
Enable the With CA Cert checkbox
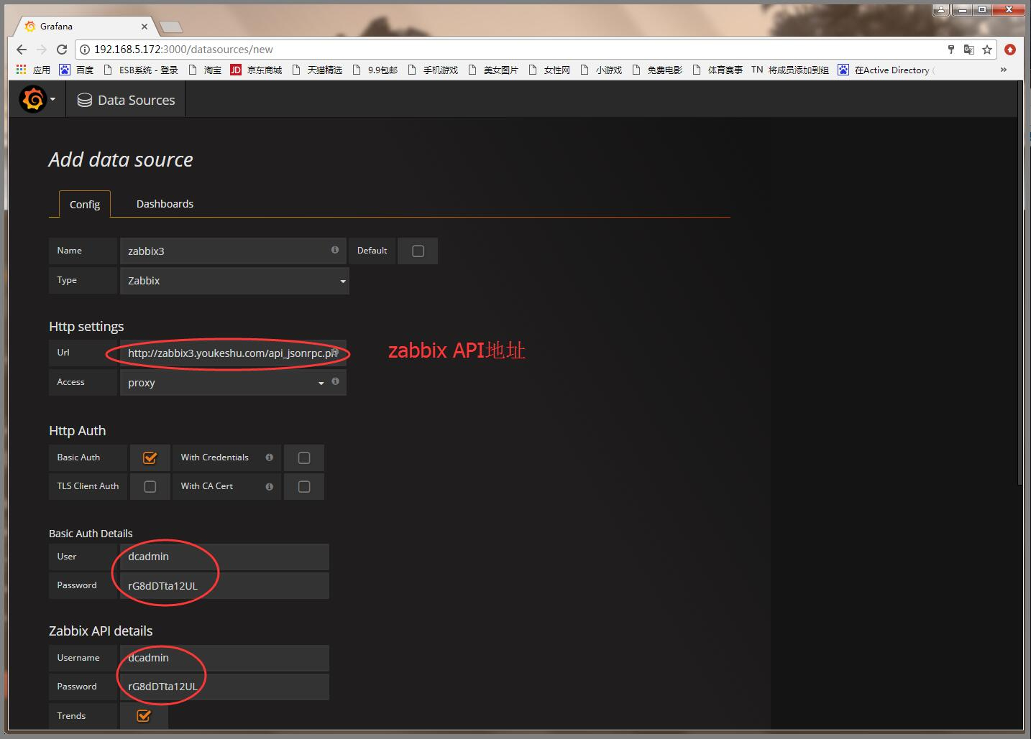[x=304, y=486]
